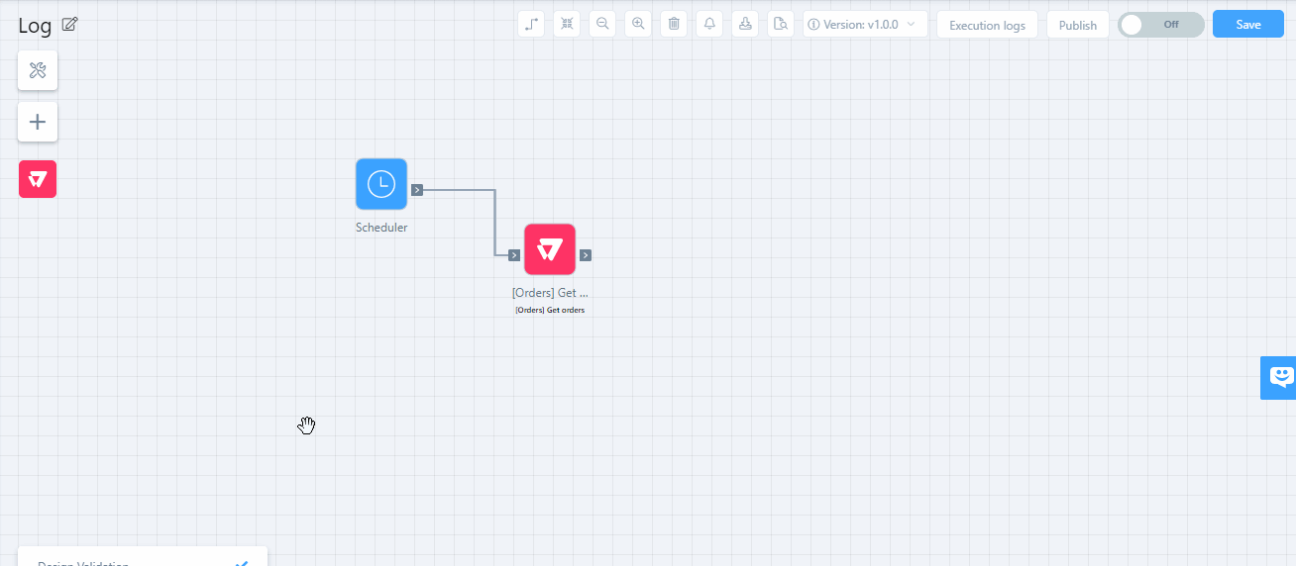
Task: Add a new step with plus button
Action: [38, 122]
